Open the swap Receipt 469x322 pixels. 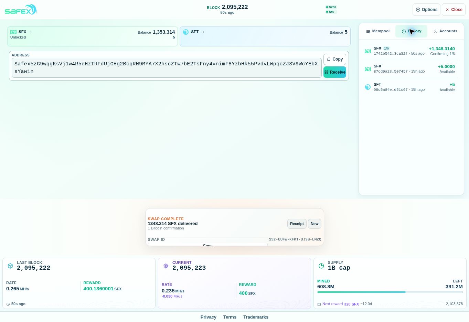point(297,224)
